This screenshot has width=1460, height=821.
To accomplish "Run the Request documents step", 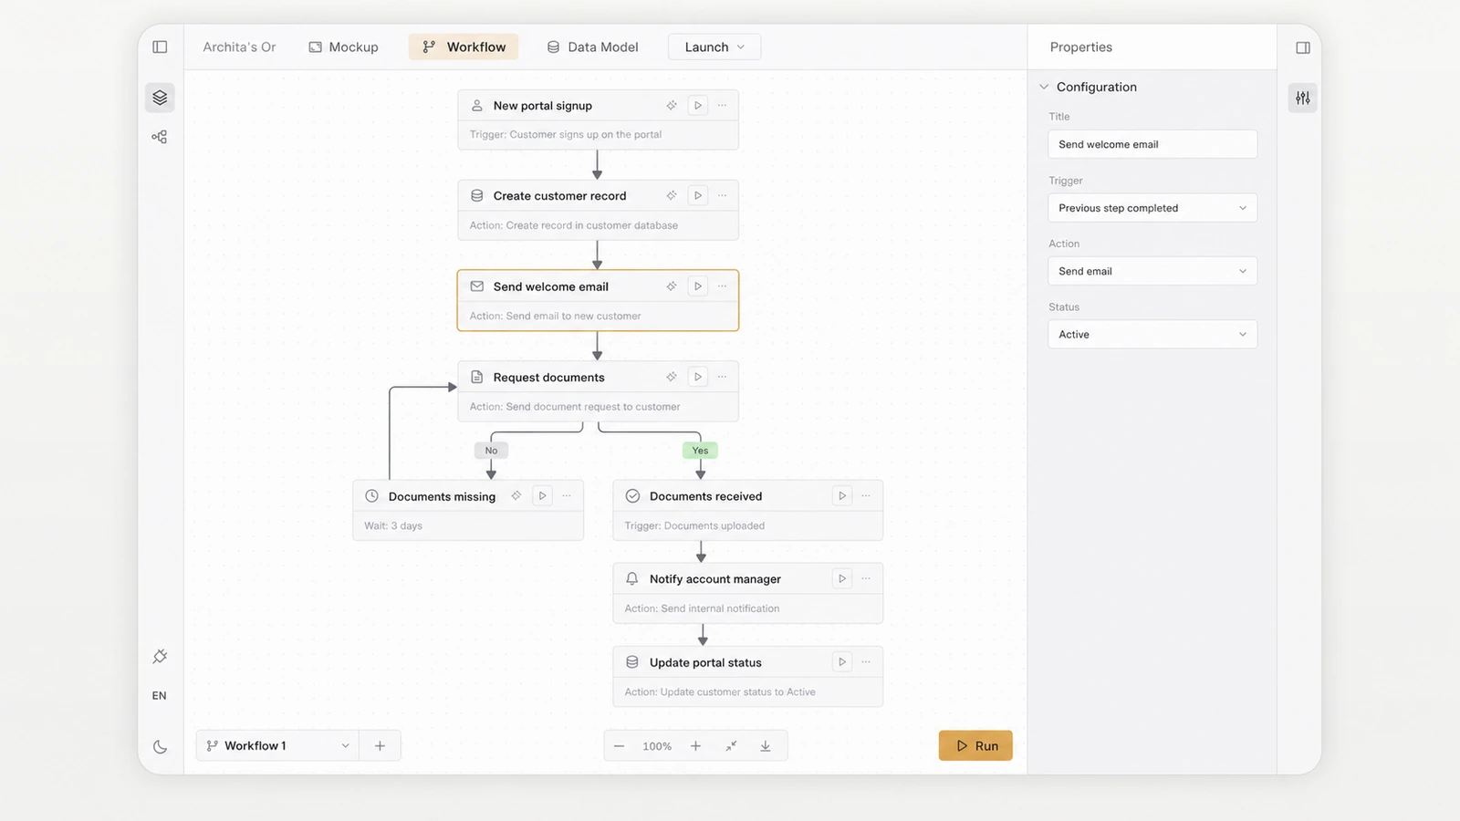I will pos(698,377).
